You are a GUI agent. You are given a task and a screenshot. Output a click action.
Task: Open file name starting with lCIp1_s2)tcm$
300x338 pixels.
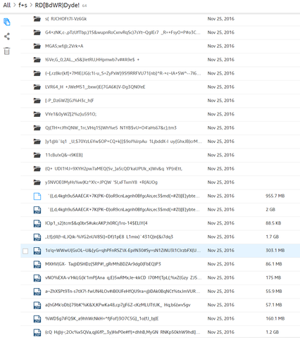[x=96, y=223]
